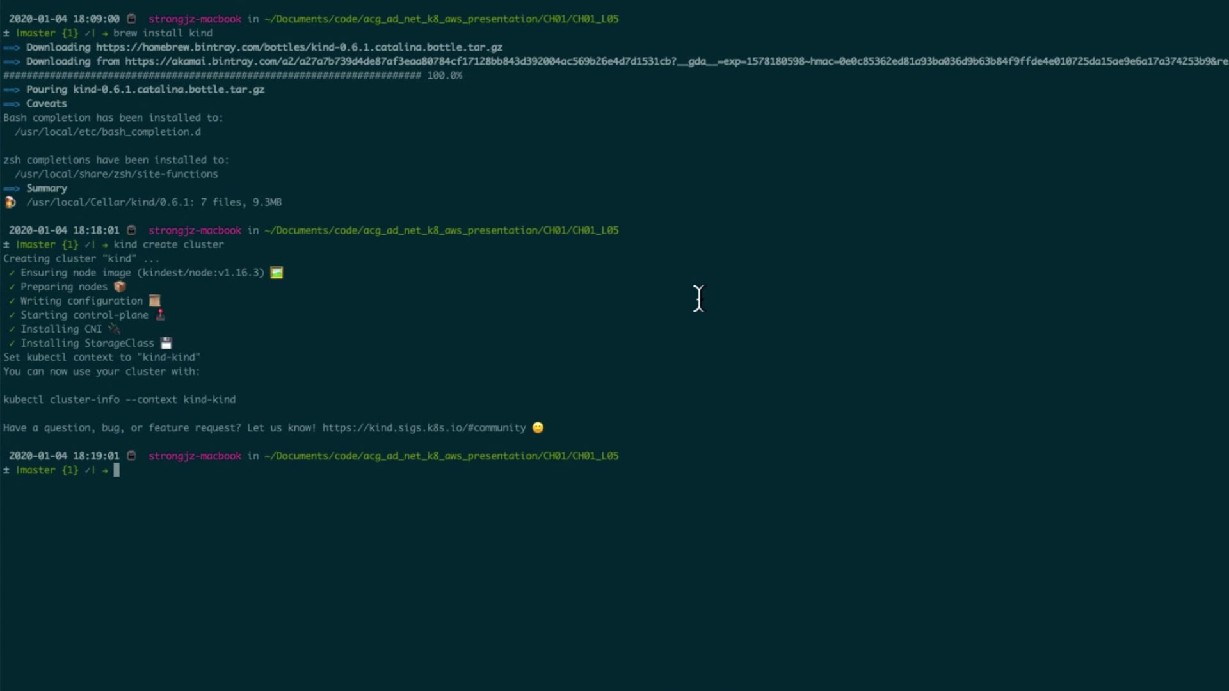Screen dimensions: 1229x691
Task: Click the smiley emoji after community URL
Action: coord(538,427)
